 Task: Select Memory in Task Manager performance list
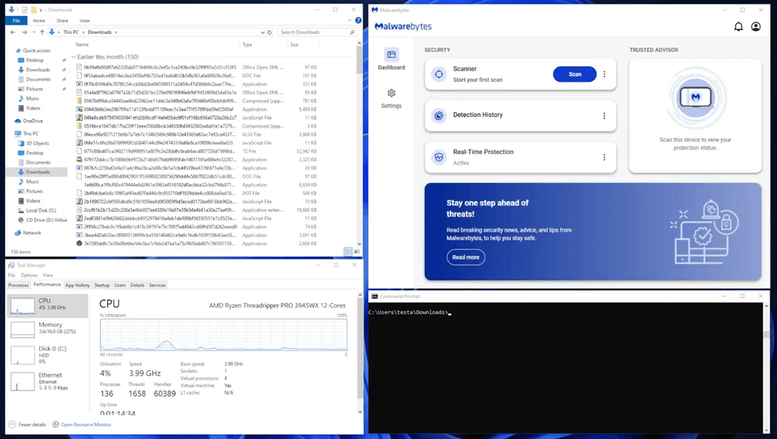48,329
